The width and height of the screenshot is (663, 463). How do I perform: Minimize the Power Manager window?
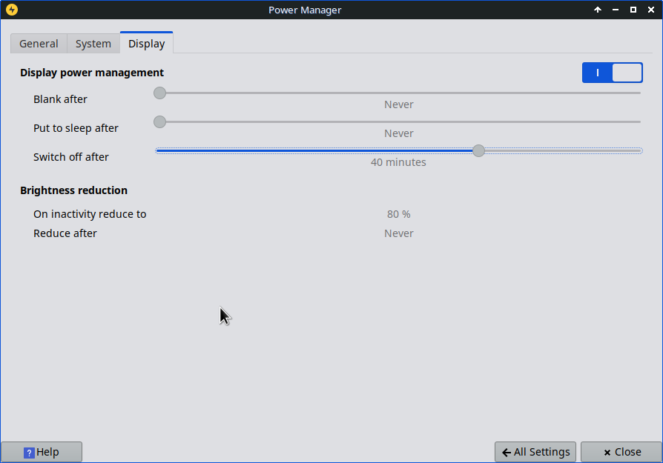[x=616, y=10]
